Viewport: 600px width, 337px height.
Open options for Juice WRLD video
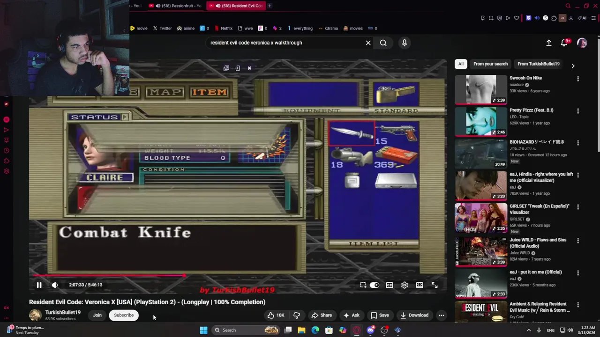click(578, 241)
